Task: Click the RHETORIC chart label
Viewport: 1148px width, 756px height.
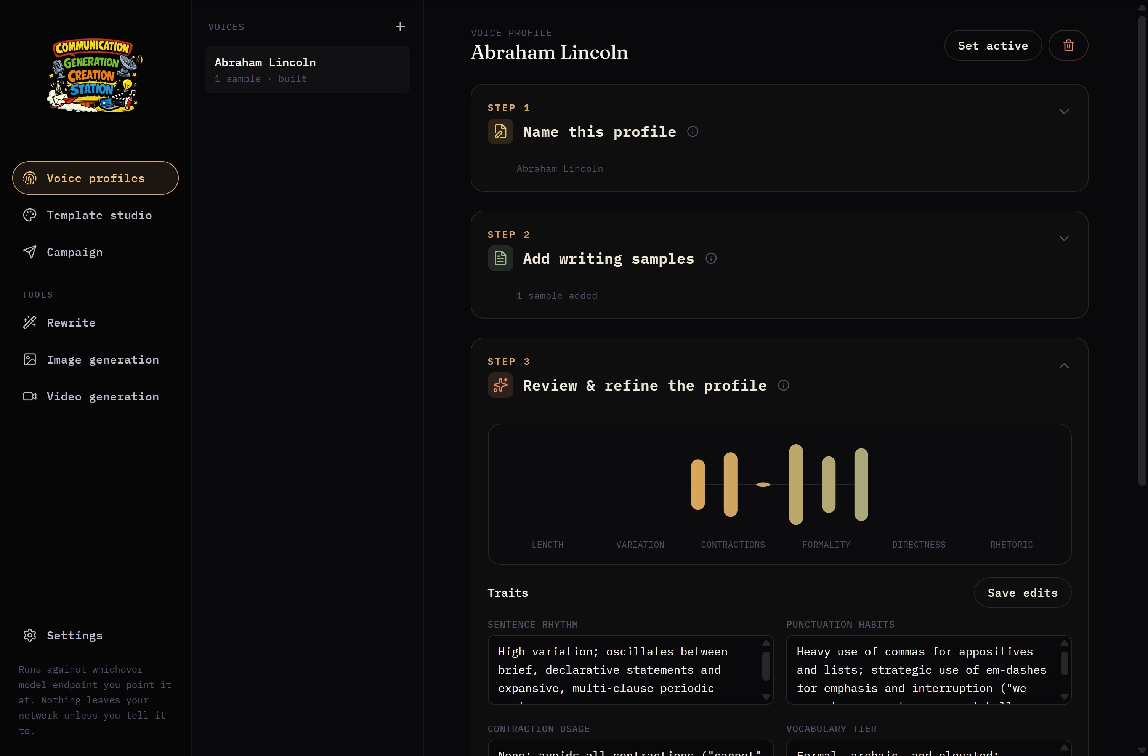Action: [1012, 545]
